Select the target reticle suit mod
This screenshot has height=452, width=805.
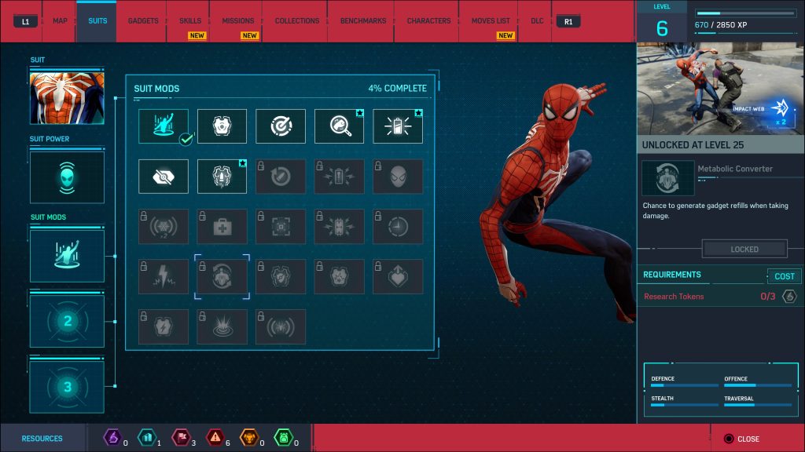281,126
